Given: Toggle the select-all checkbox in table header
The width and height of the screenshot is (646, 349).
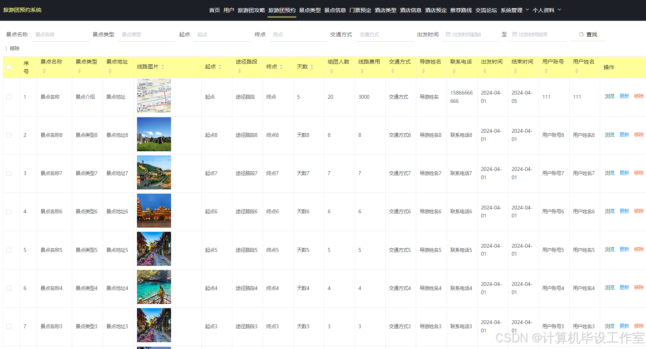Looking at the screenshot, I should click(x=9, y=67).
